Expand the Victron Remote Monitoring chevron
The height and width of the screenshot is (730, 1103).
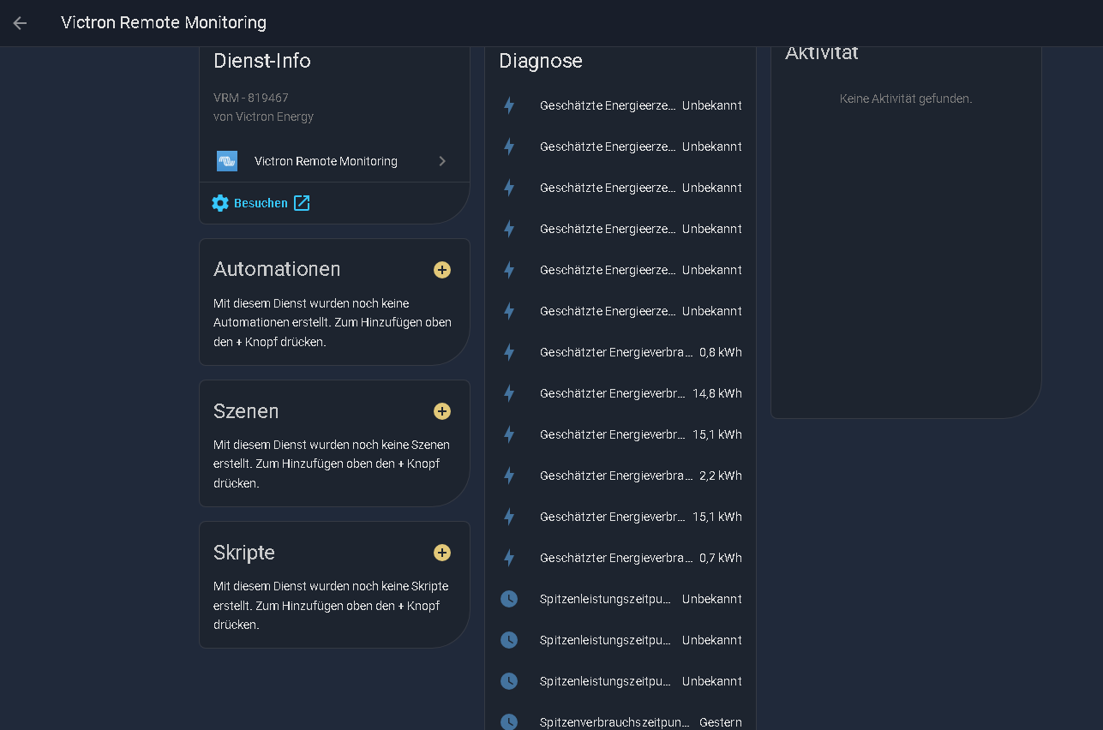click(x=442, y=161)
